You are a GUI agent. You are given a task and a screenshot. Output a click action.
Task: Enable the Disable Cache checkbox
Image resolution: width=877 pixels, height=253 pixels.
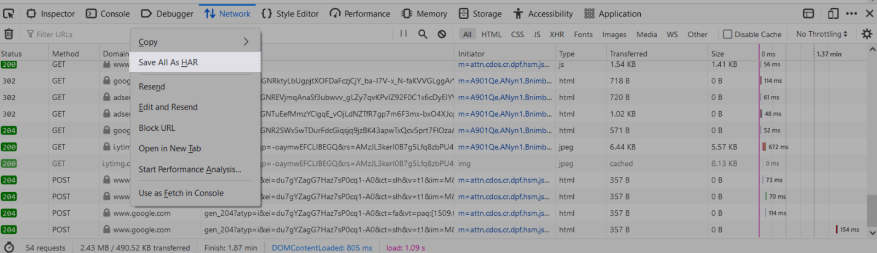coord(727,34)
